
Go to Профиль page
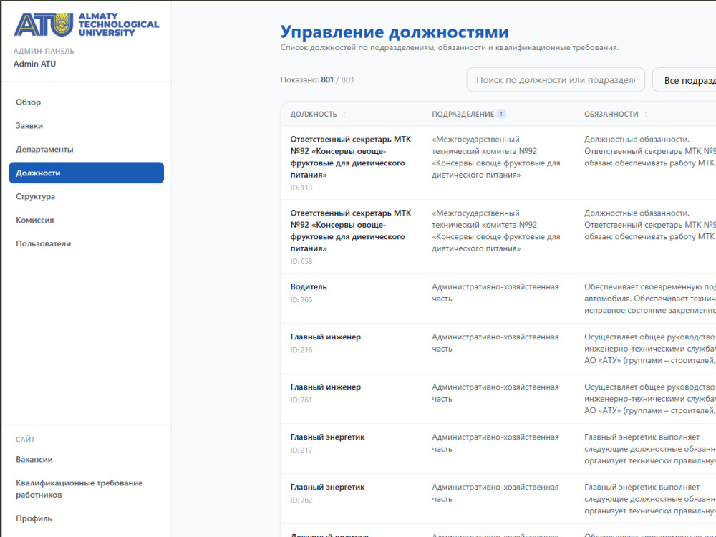87,518
